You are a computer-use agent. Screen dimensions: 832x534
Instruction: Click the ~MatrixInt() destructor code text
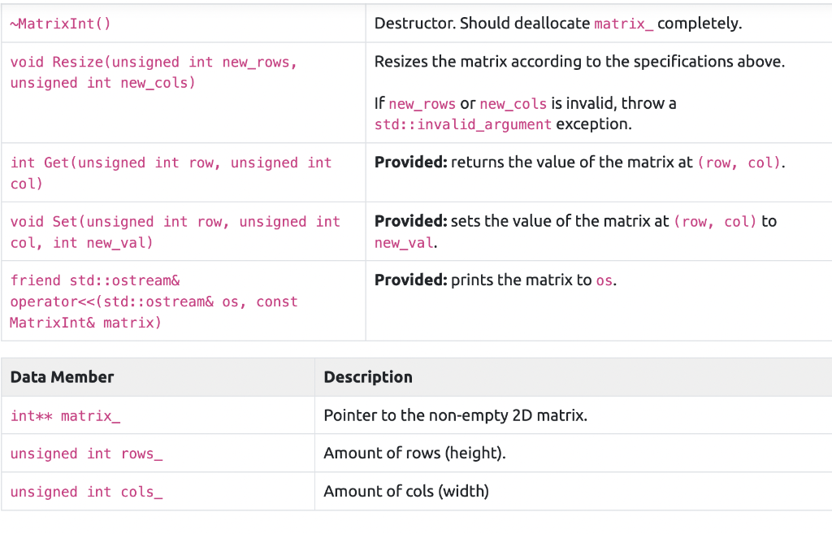click(61, 24)
